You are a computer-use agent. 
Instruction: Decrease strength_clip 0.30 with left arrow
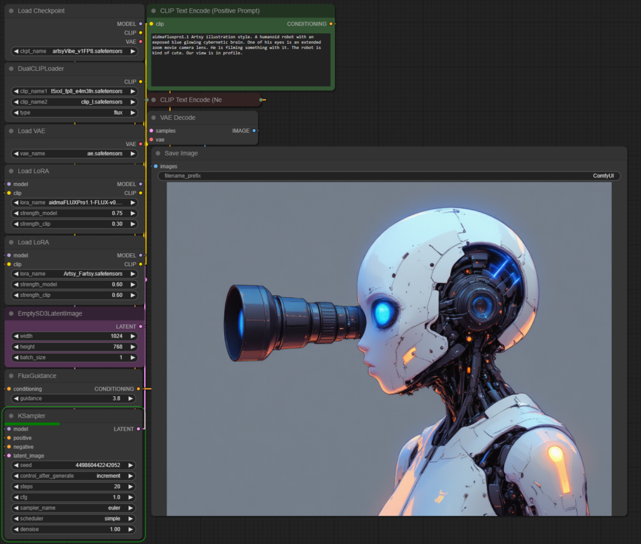click(16, 224)
